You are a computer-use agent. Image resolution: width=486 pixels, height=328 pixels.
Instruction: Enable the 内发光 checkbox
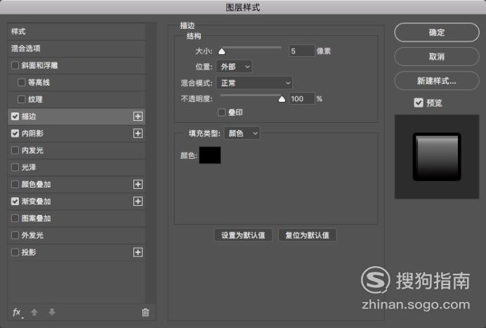pos(15,150)
